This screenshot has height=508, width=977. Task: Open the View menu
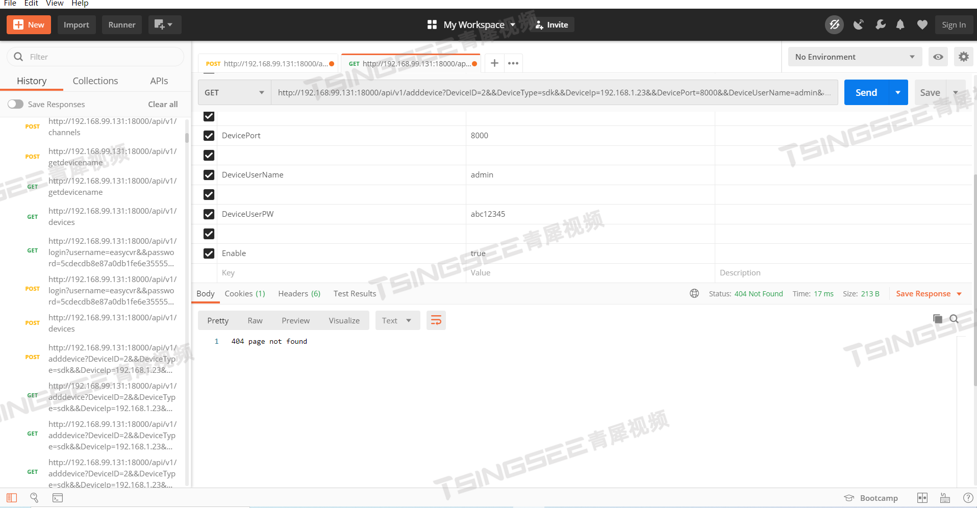click(x=55, y=4)
